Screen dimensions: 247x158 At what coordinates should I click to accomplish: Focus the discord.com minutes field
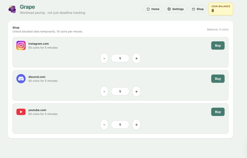point(120,91)
